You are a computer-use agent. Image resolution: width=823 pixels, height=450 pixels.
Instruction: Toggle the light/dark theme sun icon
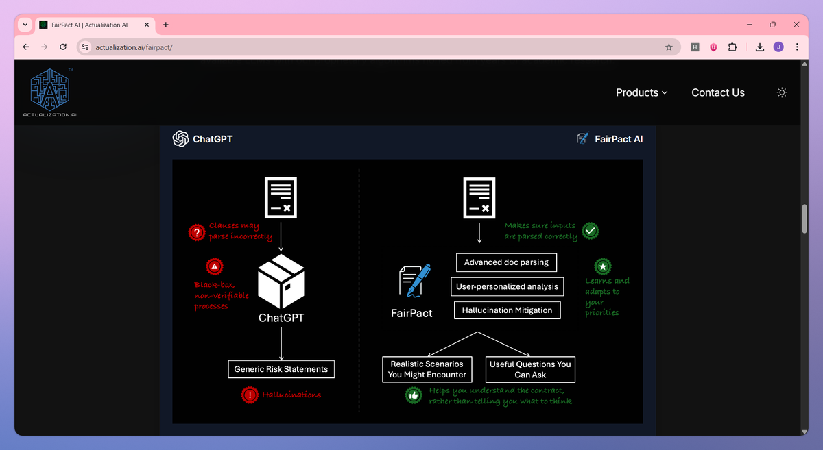(x=782, y=92)
